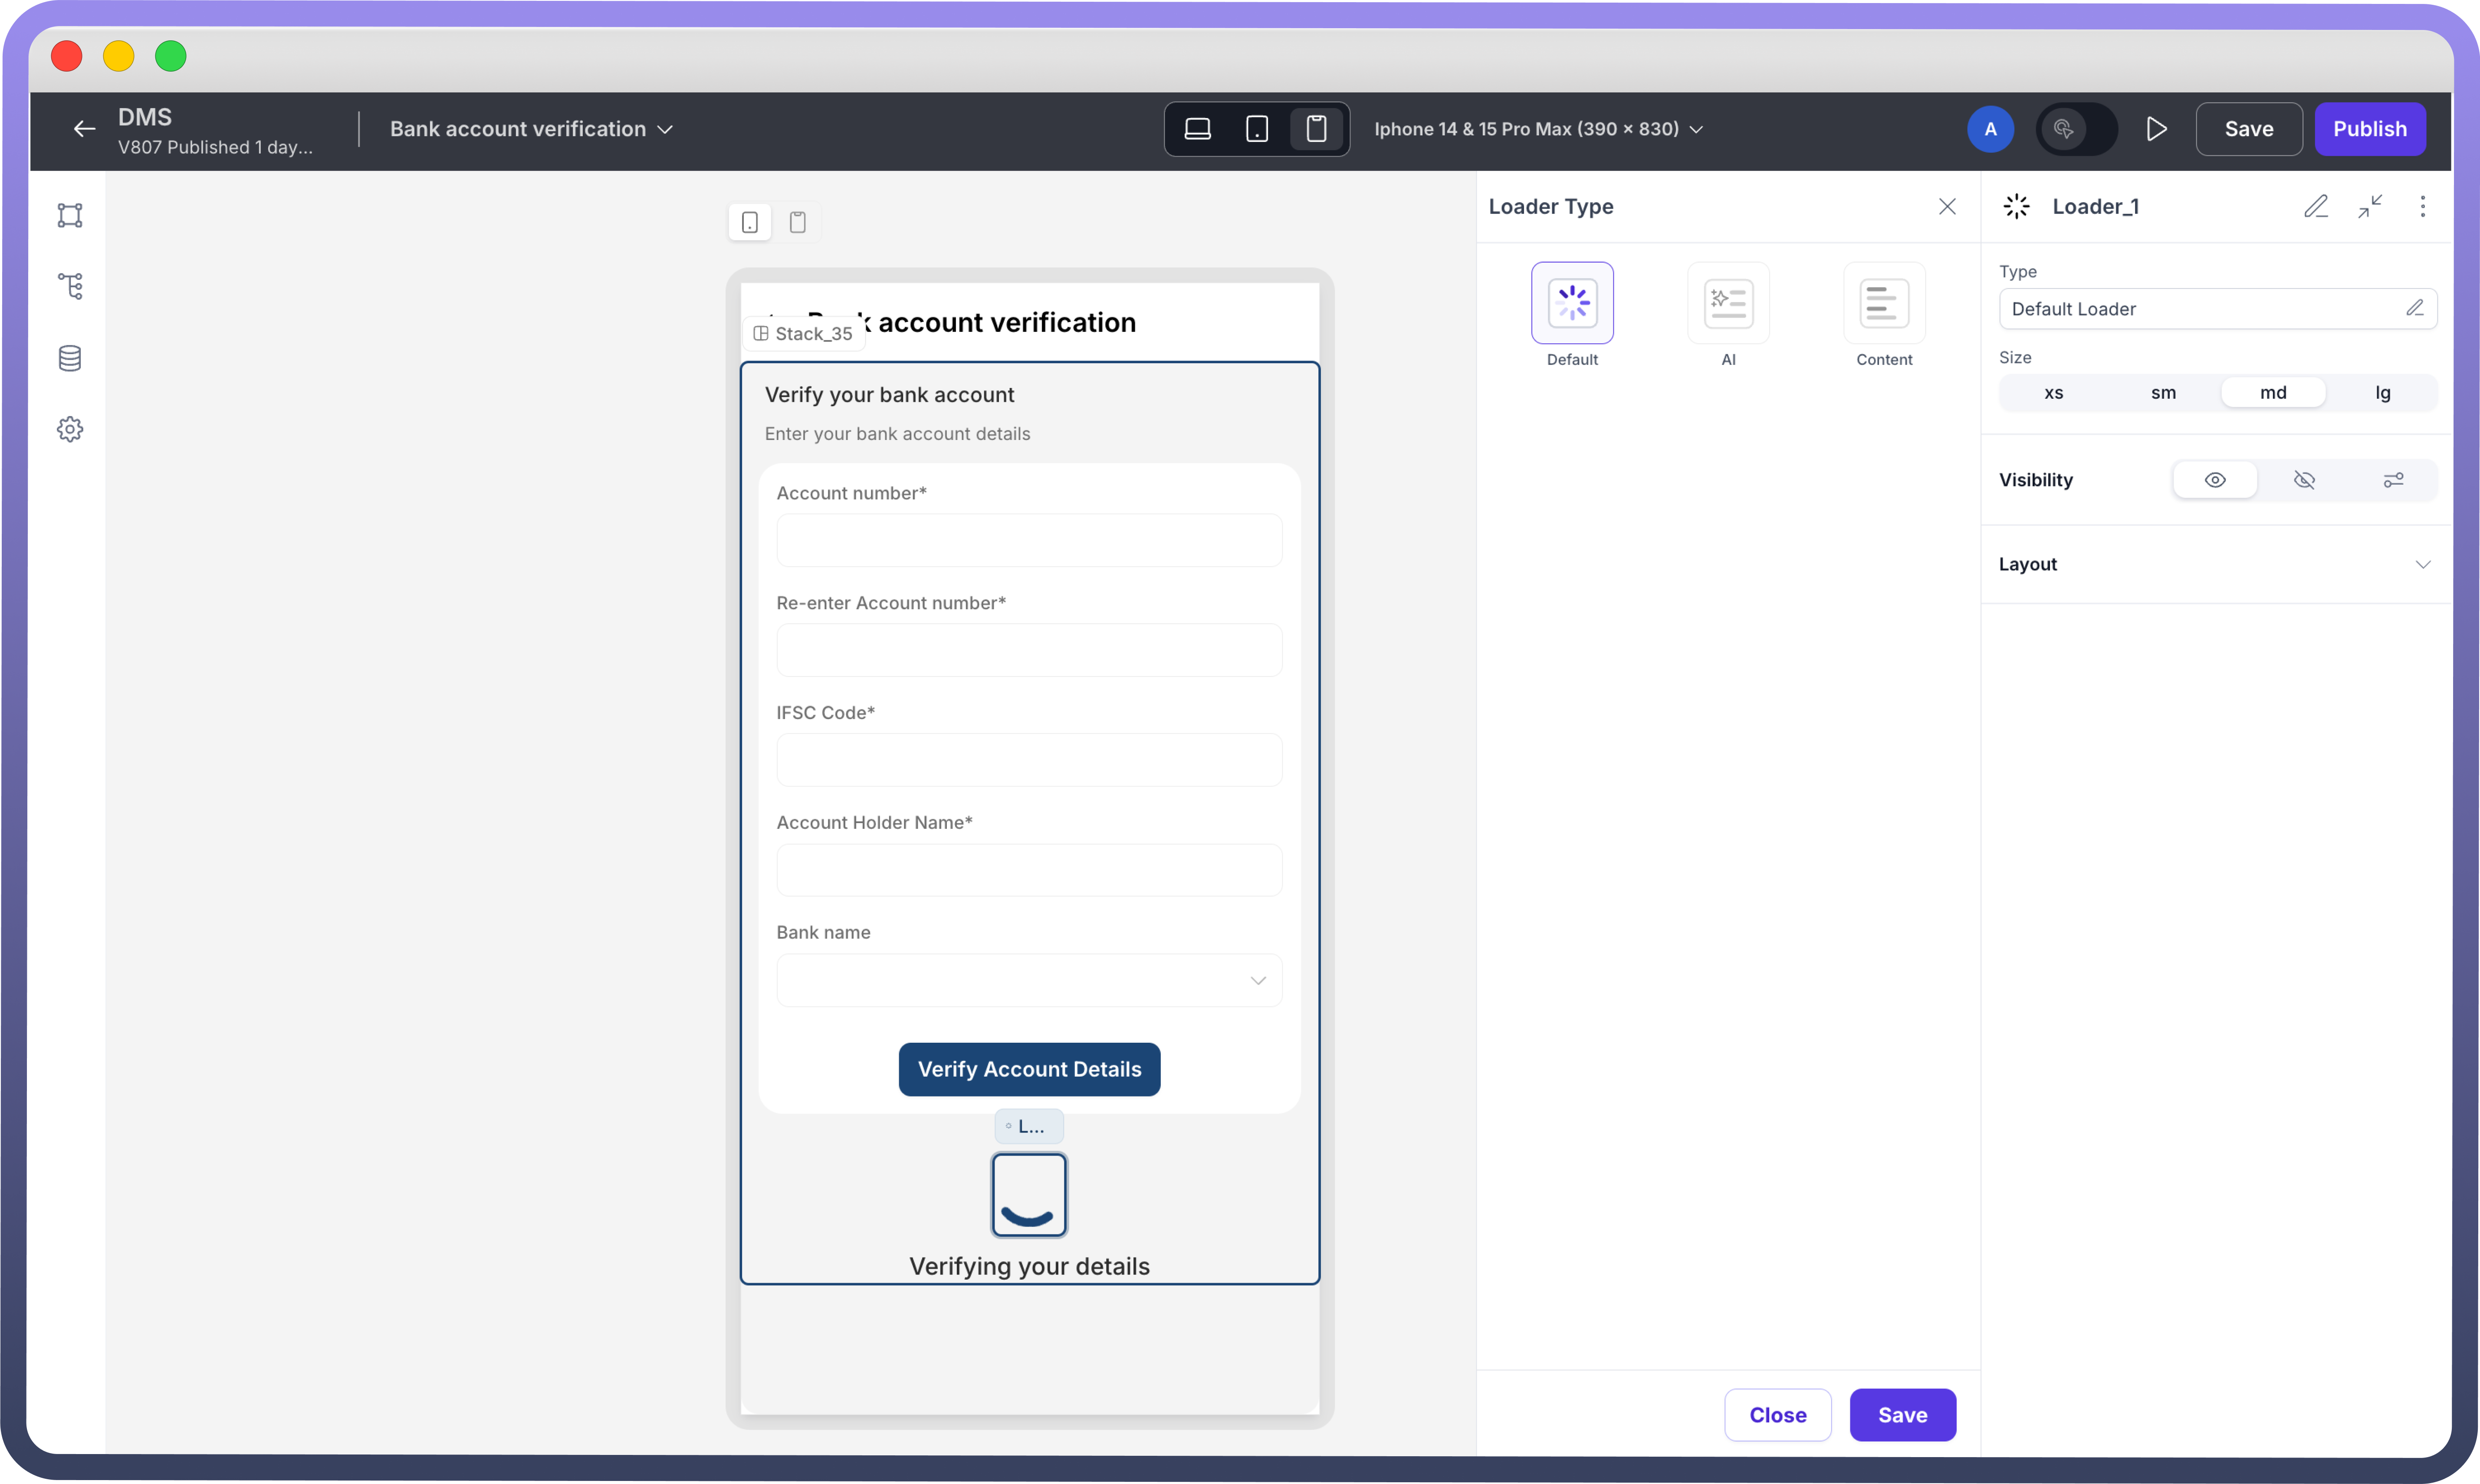Image resolution: width=2480 pixels, height=1484 pixels.
Task: Open the component tree sidebar icon
Action: click(70, 286)
